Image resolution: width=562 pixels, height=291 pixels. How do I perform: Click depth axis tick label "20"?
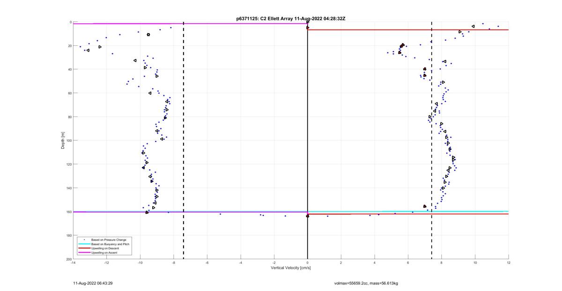[69, 46]
